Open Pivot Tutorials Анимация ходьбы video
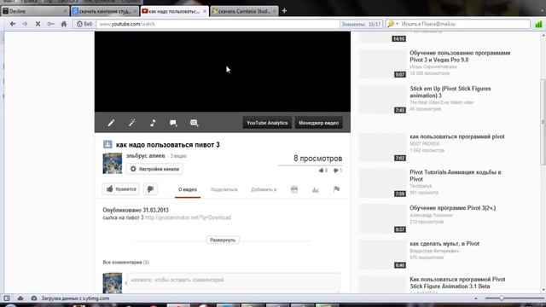The width and height of the screenshot is (546, 307). [x=455, y=176]
